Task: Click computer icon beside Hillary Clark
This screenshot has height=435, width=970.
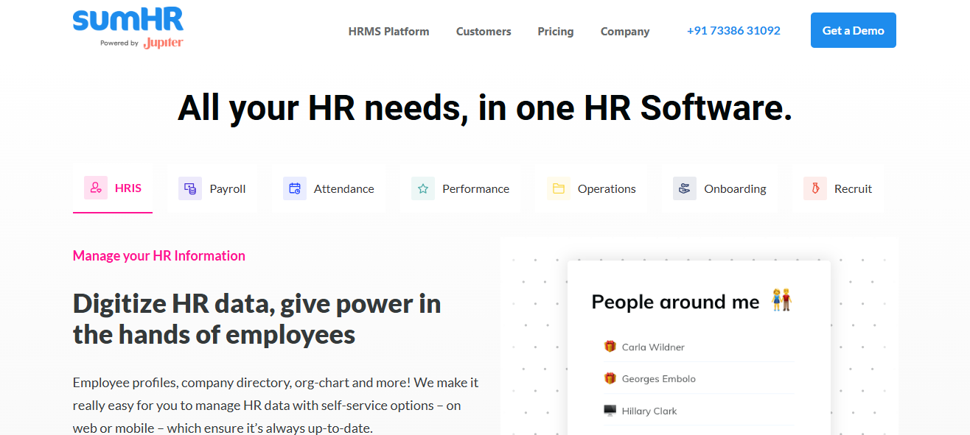Action: tap(610, 411)
